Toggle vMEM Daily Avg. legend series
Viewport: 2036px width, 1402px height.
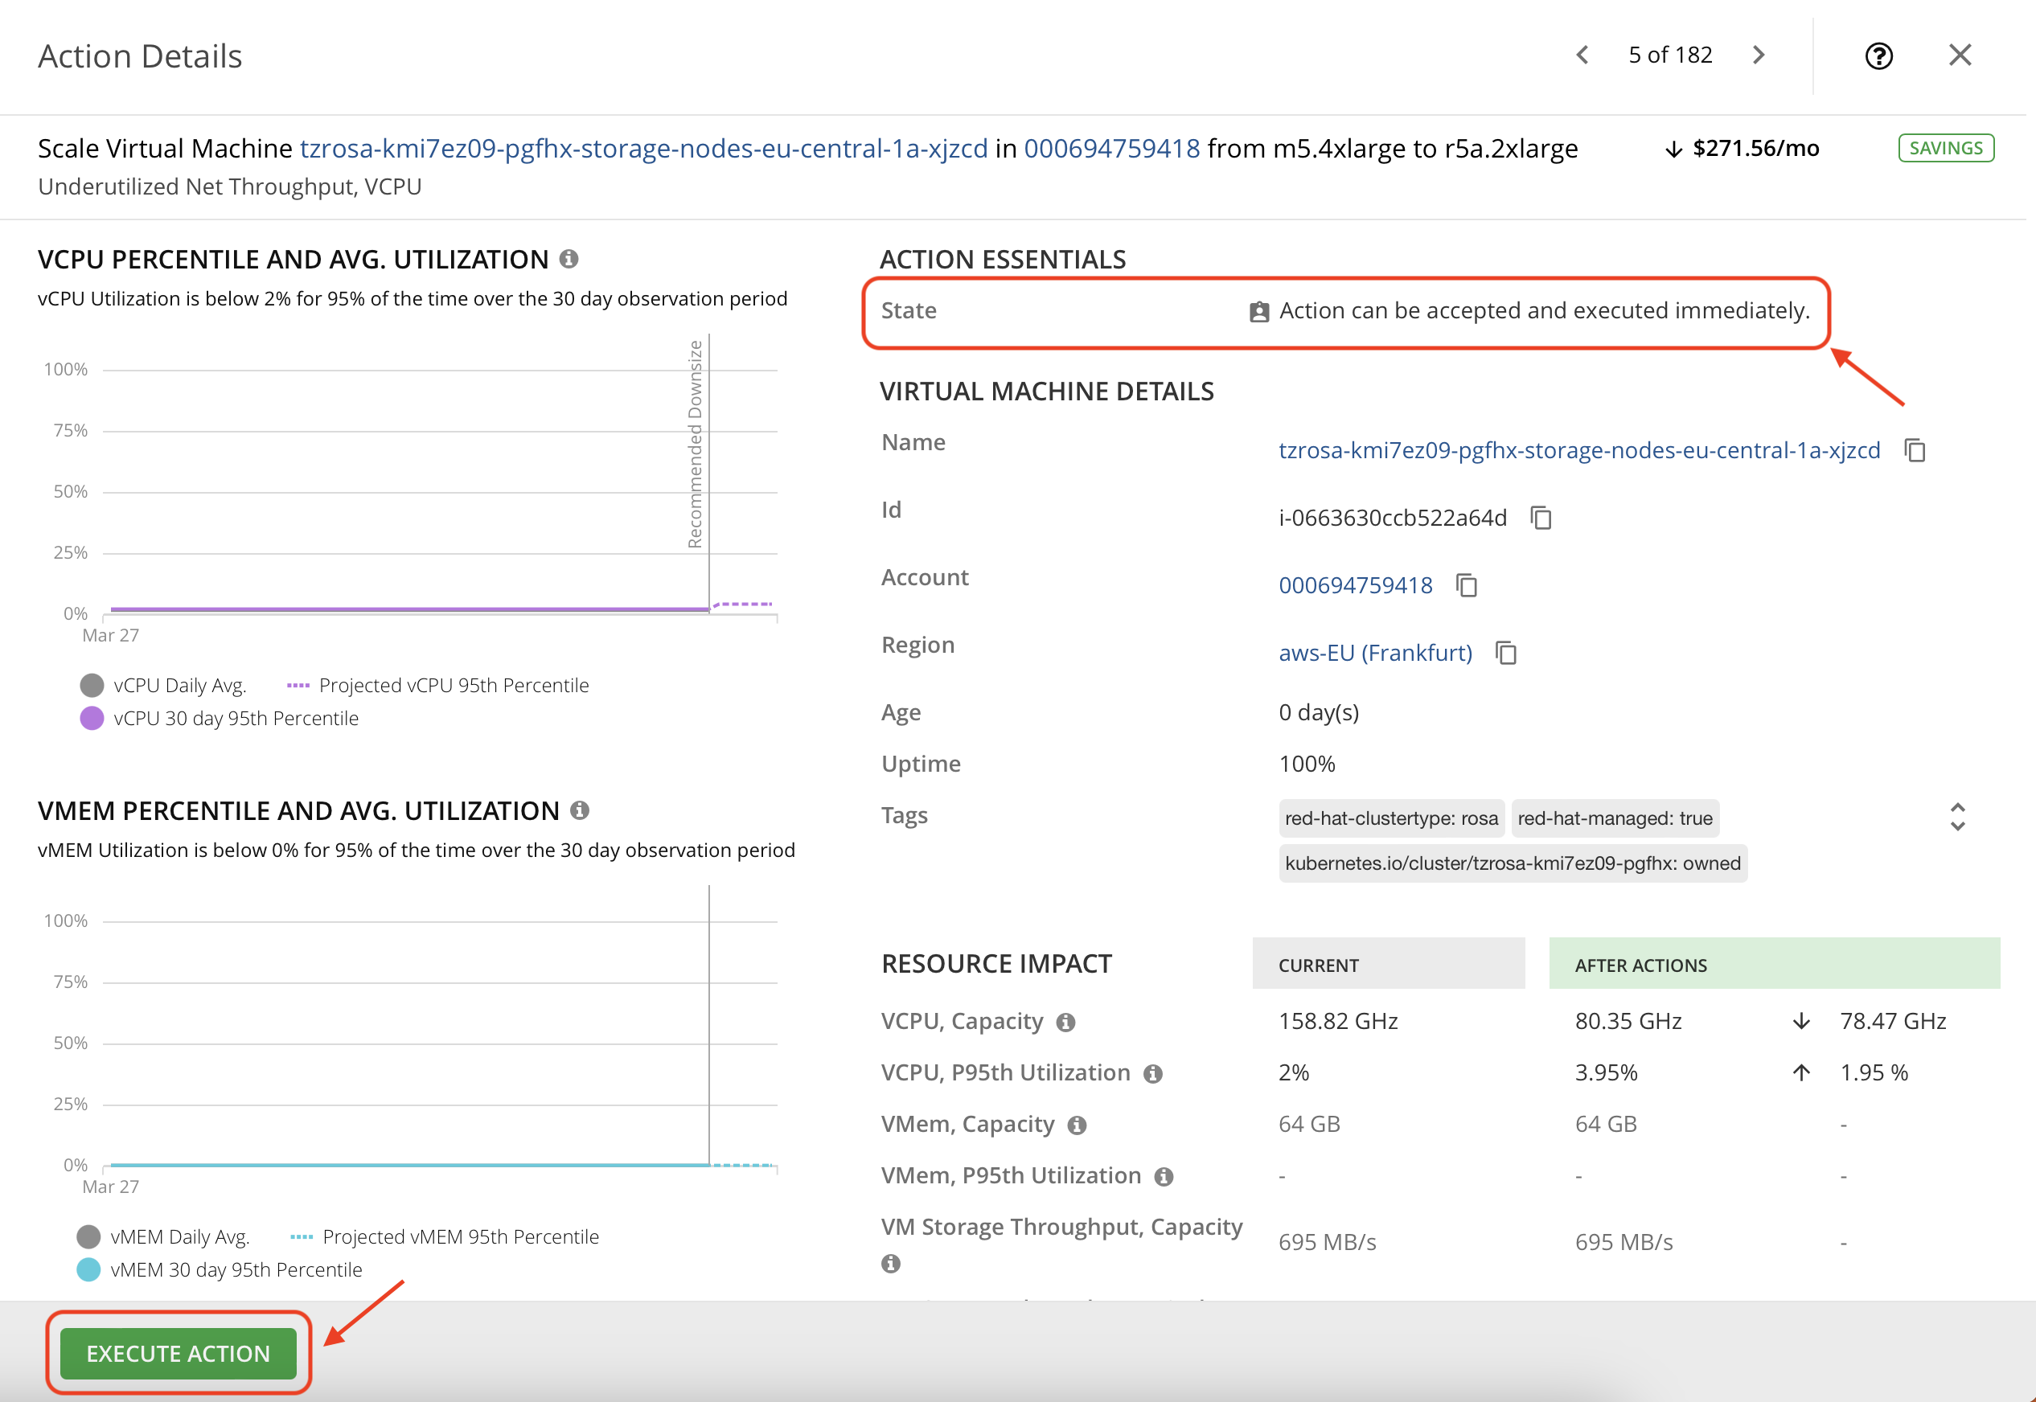(x=163, y=1237)
